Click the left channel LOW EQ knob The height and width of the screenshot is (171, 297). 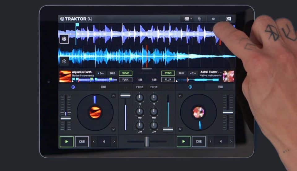point(140,125)
